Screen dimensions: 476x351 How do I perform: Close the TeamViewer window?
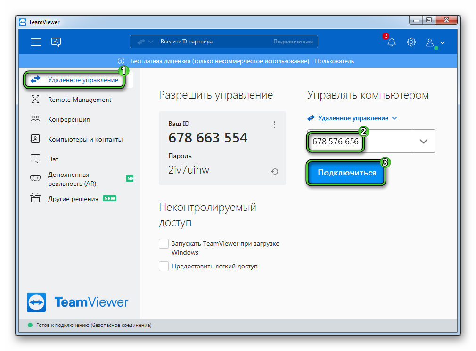(446, 20)
